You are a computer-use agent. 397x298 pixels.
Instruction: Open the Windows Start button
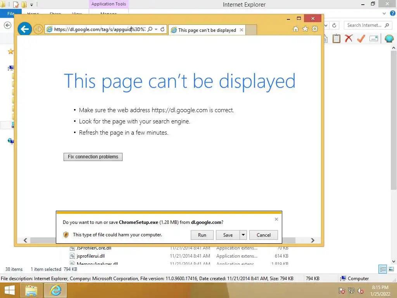10,290
